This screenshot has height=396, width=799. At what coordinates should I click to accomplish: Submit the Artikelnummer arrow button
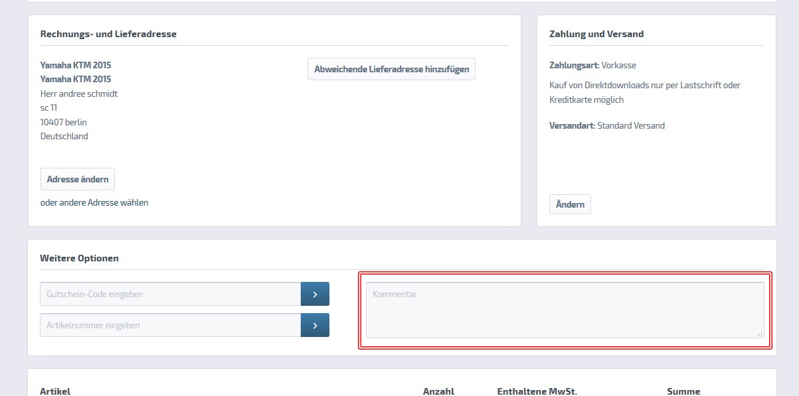[315, 325]
